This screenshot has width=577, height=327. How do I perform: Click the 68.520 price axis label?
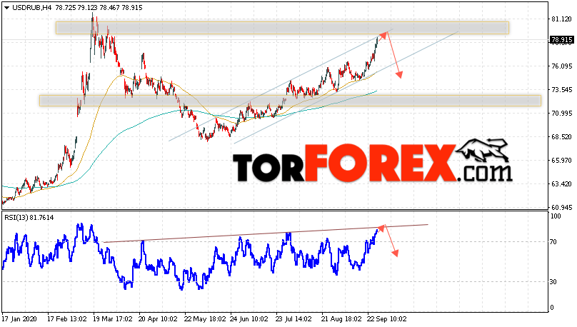[562, 137]
